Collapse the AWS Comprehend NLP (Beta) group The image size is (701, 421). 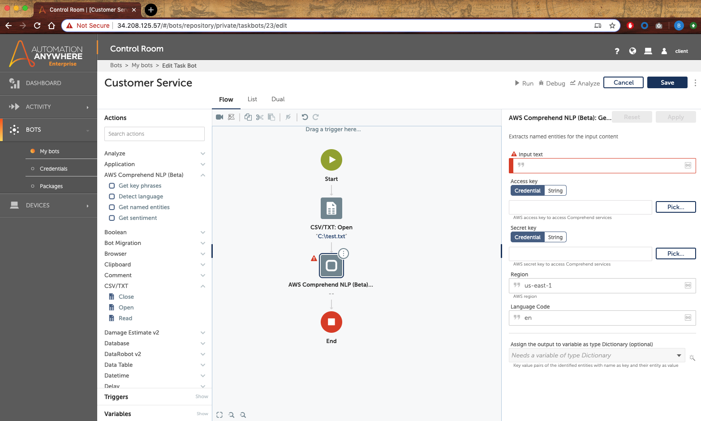203,175
